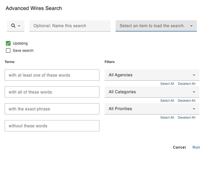Image resolution: width=204 pixels, height=178 pixels.
Task: Focus the 'at least one of these words' field
Action: 52,75
